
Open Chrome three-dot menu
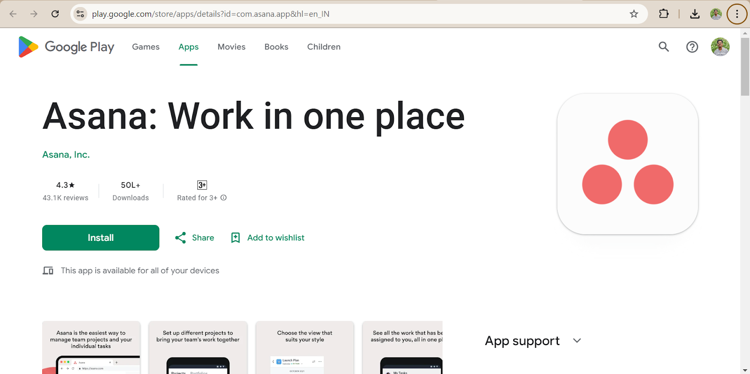pyautogui.click(x=737, y=14)
